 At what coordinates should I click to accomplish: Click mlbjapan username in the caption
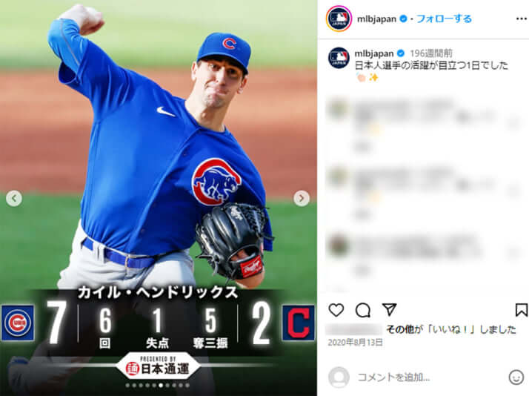[374, 53]
